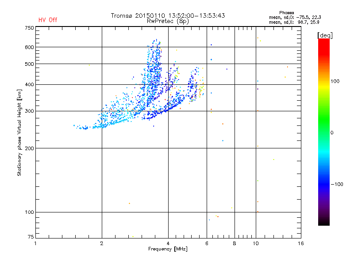Click the red 'HV Off' label
Screen dimensions: 354x265
[48, 20]
